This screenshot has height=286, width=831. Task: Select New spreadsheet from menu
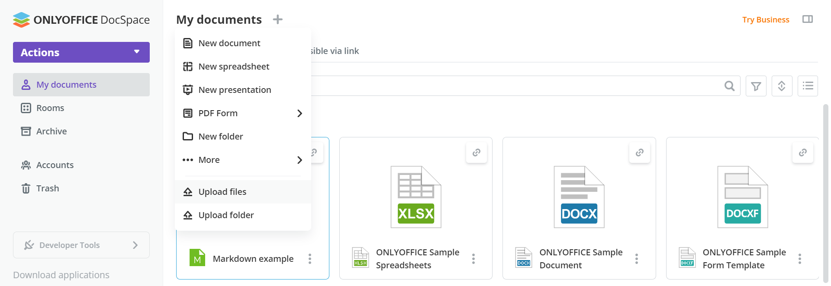(234, 67)
